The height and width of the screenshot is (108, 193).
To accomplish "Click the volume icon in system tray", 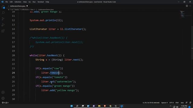I will [177, 107].
